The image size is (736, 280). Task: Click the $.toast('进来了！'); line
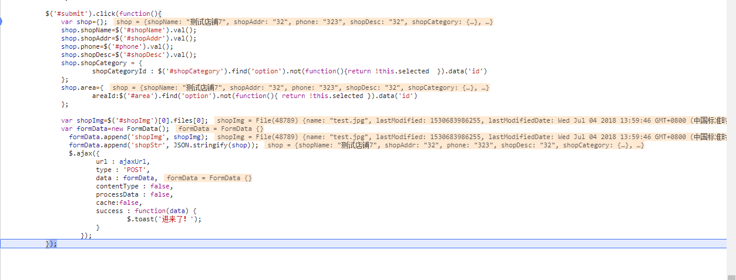[164, 219]
